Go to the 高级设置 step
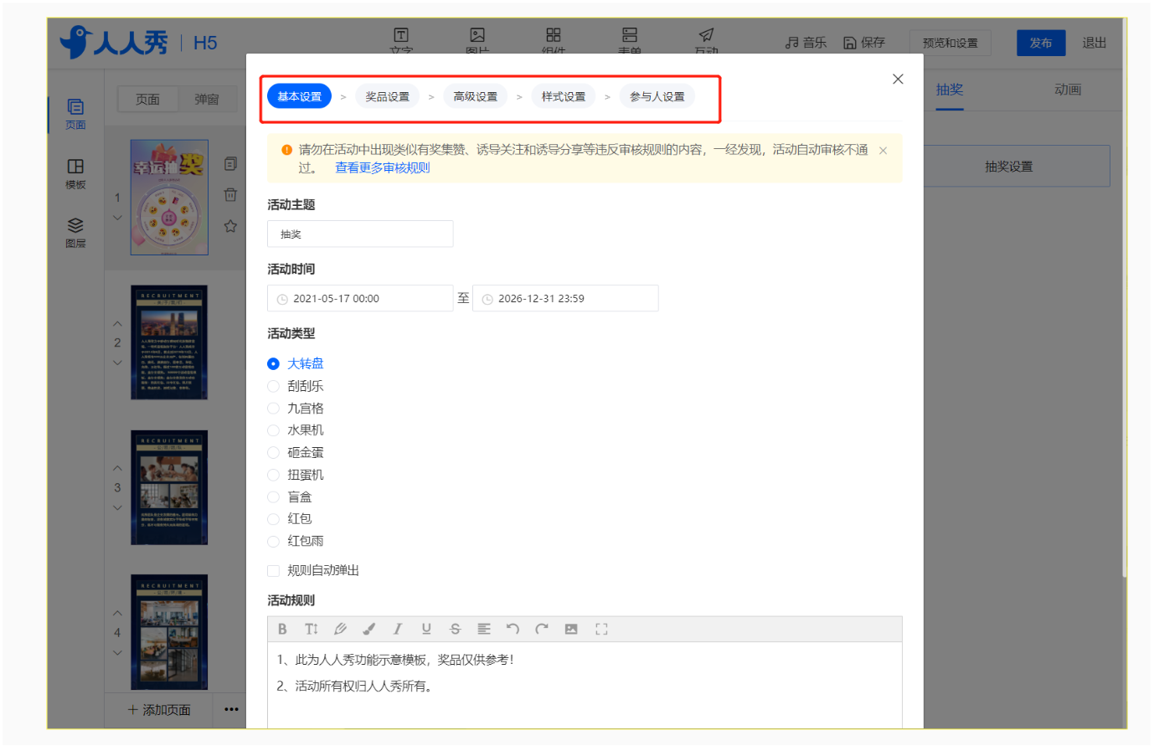This screenshot has height=751, width=1154. (x=476, y=96)
